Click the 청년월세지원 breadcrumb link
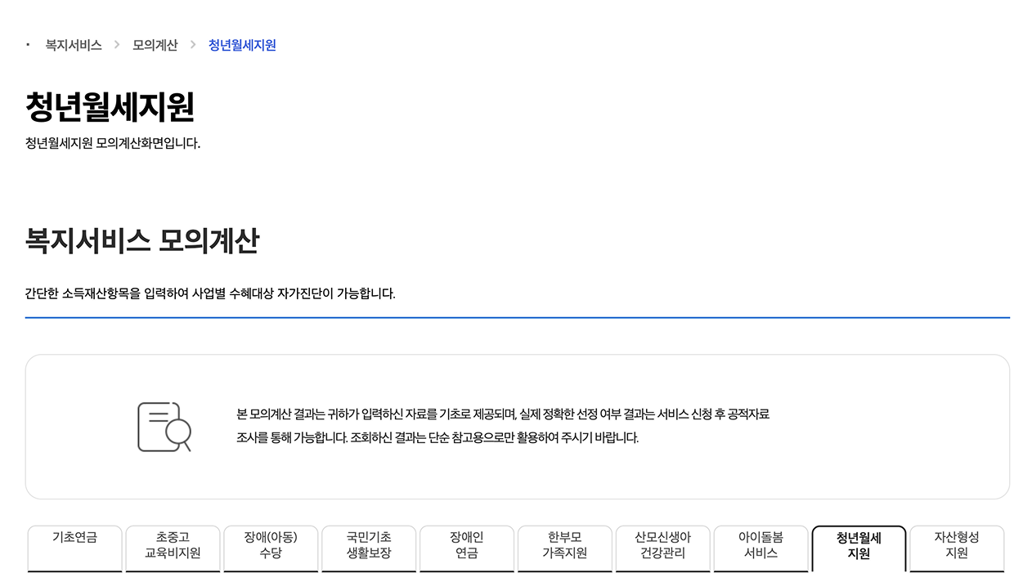 tap(241, 45)
